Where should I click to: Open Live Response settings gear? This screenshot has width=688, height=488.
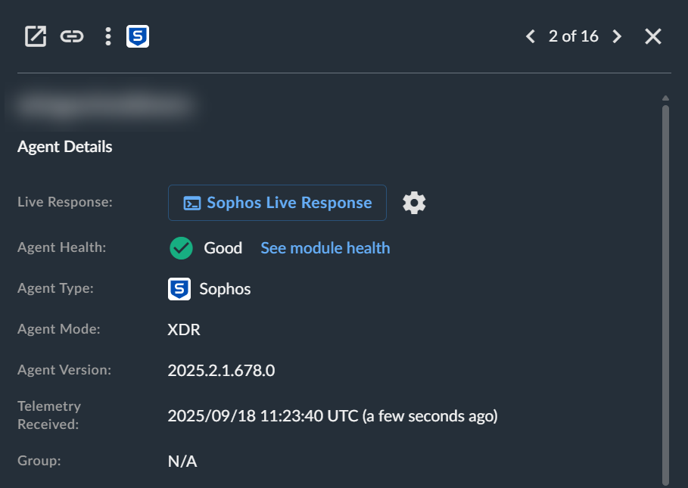coord(414,203)
